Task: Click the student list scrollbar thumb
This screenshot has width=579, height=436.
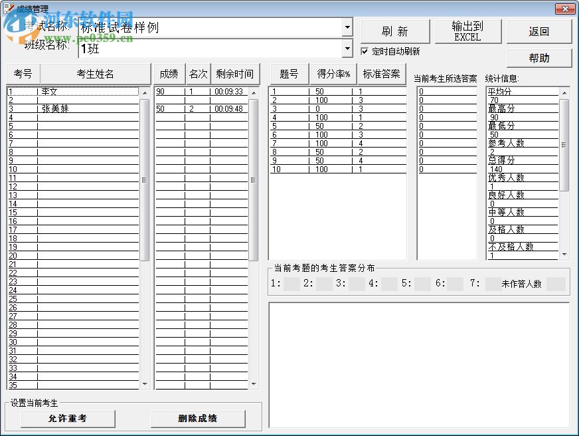Action: pyautogui.click(x=145, y=180)
